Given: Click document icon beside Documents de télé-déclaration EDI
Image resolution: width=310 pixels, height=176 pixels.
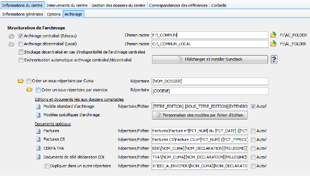Looking at the screenshot, I should (x=38, y=157).
